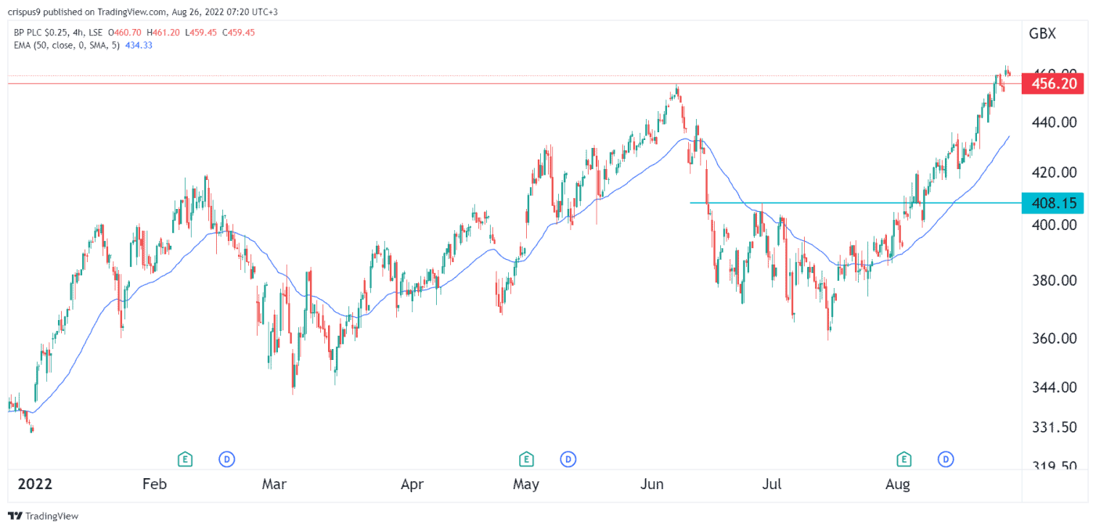Click the August earnings E marker

click(x=904, y=459)
